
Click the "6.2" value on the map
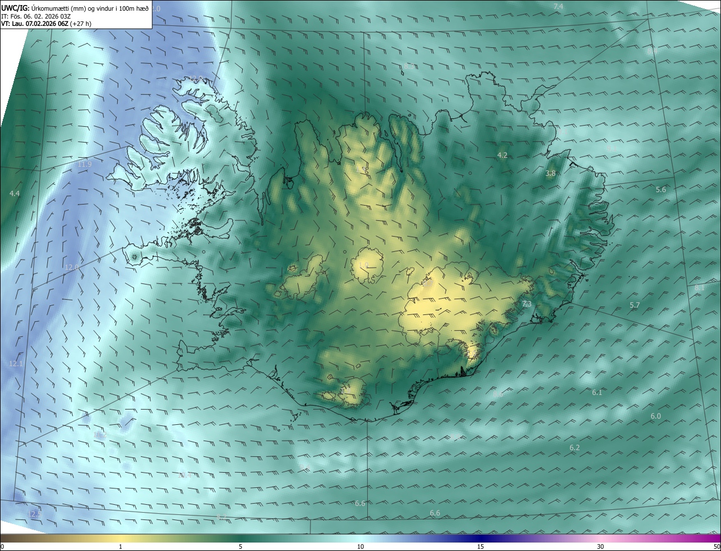click(x=575, y=447)
